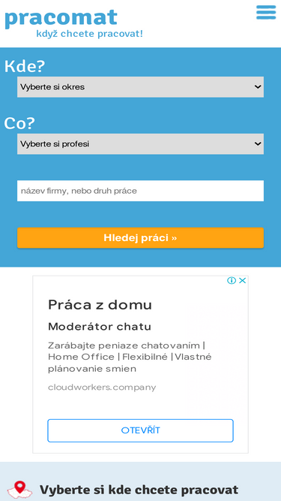
Task: Click the OTEVŘÍT ad button
Action: click(x=140, y=430)
